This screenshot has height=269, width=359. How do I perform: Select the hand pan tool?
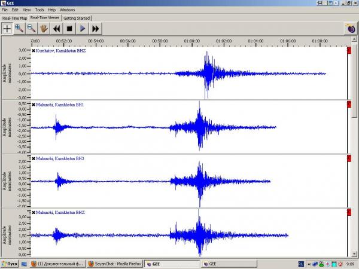pos(44,29)
